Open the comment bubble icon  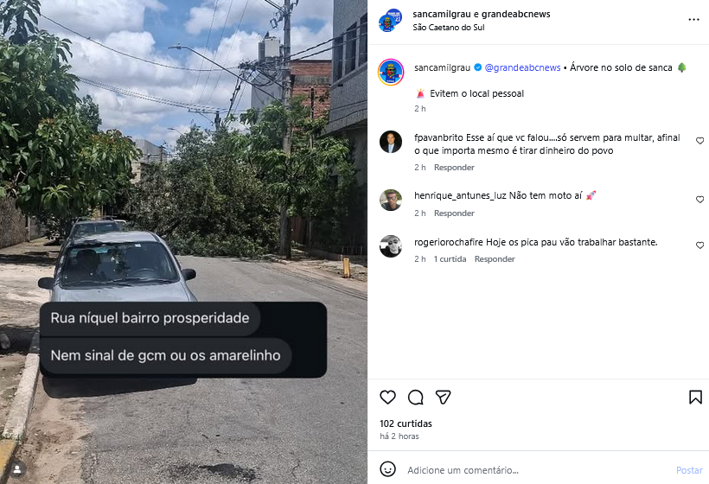(x=415, y=398)
